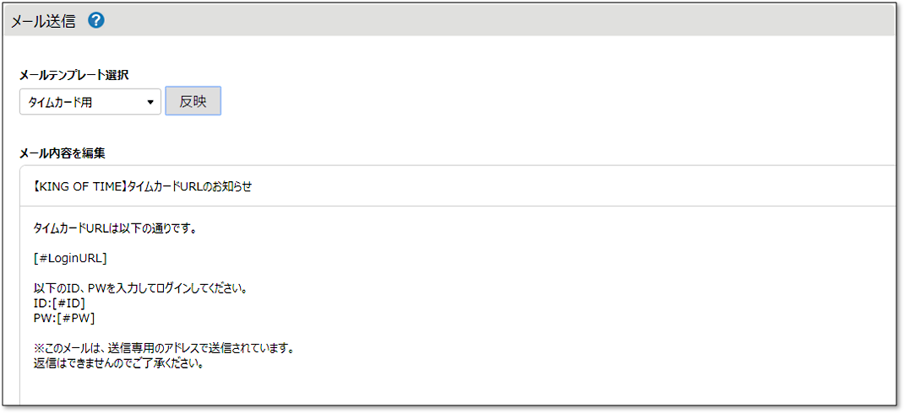904x413 pixels.
Task: Click the メール内容を編集 heading
Action: point(63,153)
